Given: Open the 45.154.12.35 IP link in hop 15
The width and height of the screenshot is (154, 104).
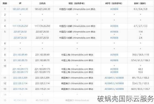Looking at the screenshot, I should click(20, 100).
